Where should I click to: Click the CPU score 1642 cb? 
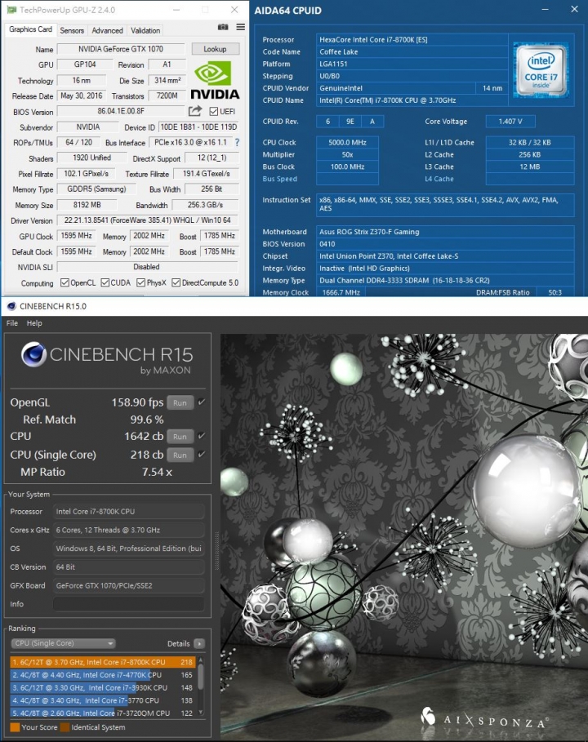[144, 437]
